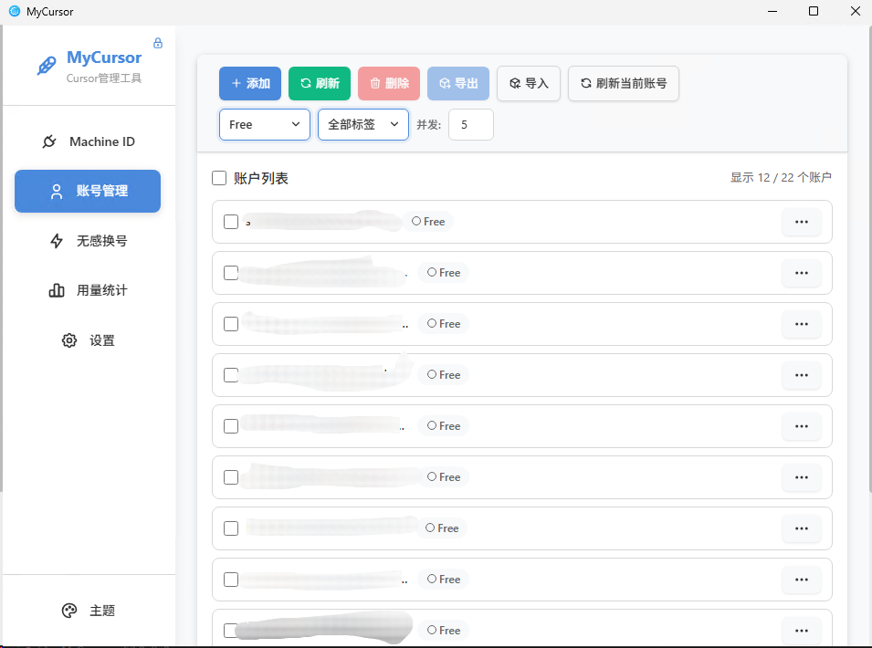This screenshot has height=648, width=872.
Task: Open the fourth account's ... actions menu
Action: pyautogui.click(x=802, y=374)
